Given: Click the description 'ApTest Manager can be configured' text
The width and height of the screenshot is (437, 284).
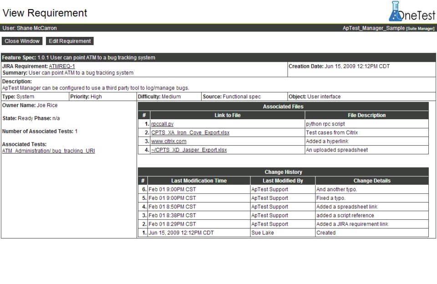Looking at the screenshot, I should pos(96,88).
